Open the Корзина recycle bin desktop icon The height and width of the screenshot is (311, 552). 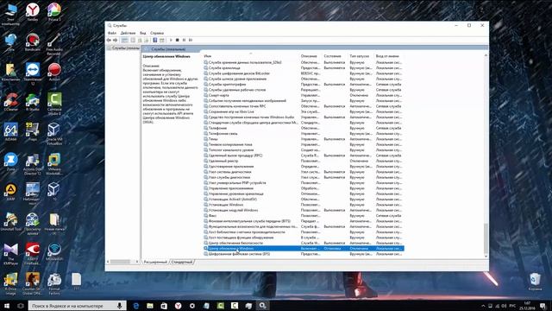pyautogui.click(x=535, y=282)
